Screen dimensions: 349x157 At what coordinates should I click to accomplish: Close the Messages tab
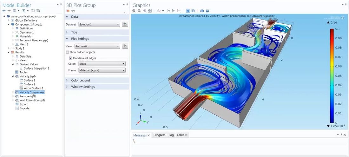tap(149, 135)
